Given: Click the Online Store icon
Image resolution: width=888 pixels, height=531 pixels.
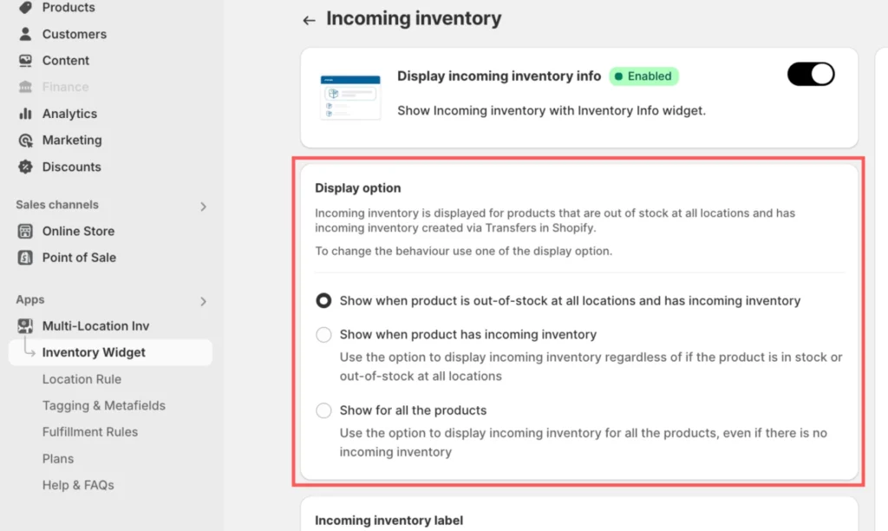Looking at the screenshot, I should (25, 231).
